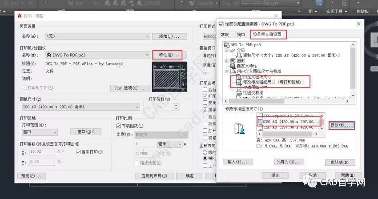
Task: Collapse the 介质 tree branch
Action: 227,50
